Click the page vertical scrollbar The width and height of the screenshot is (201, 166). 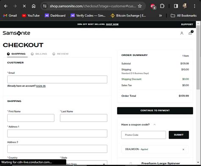pyautogui.click(x=198, y=57)
